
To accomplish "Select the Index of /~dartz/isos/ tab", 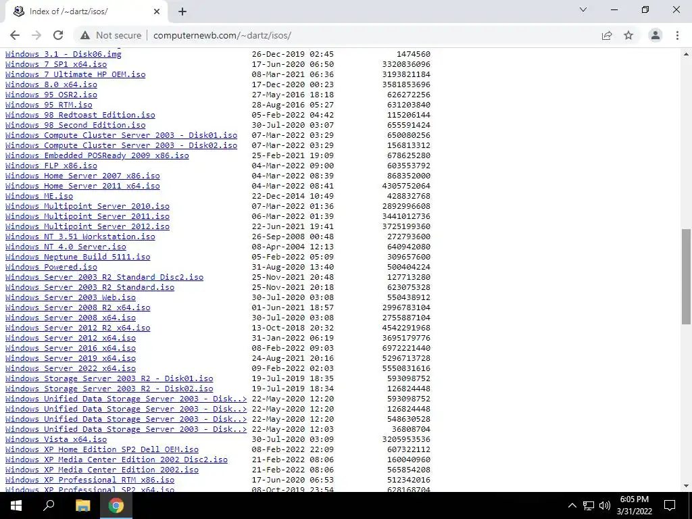I will pos(86,12).
